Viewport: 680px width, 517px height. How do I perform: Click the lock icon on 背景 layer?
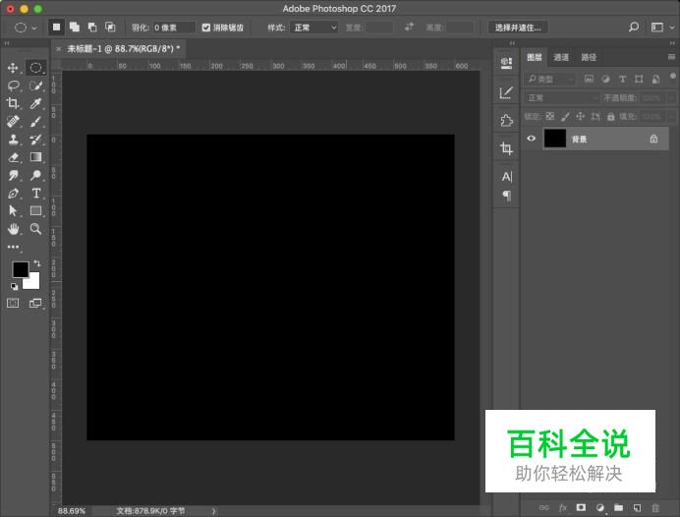(653, 140)
